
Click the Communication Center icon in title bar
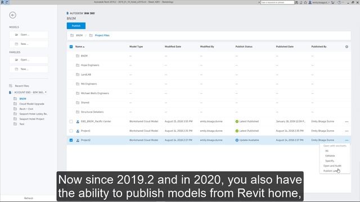(x=301, y=2)
